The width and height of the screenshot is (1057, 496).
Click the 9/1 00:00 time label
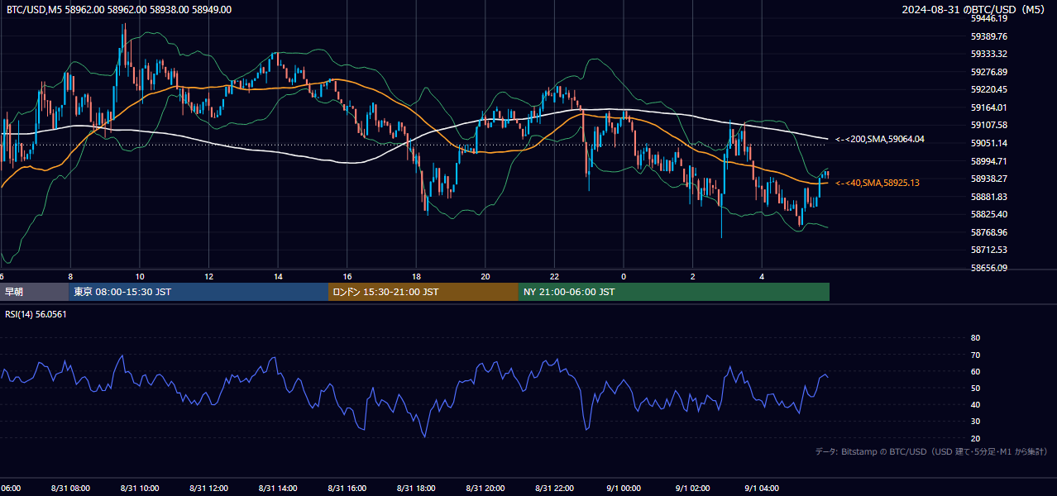pos(624,489)
